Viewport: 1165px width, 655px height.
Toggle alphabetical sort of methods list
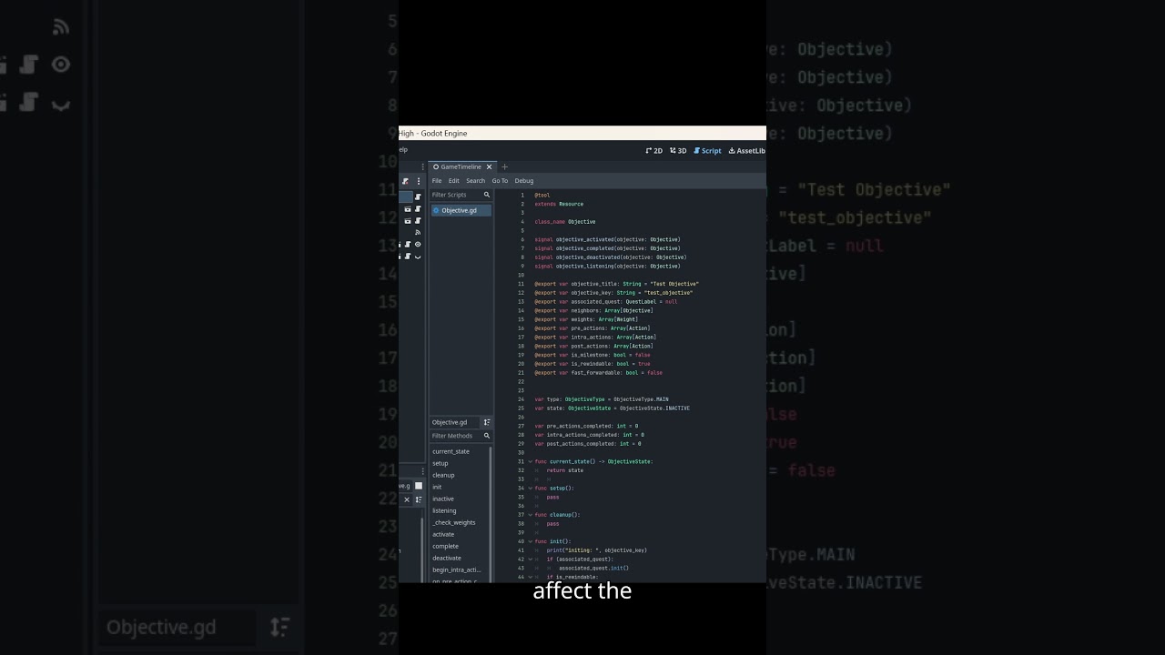[487, 422]
